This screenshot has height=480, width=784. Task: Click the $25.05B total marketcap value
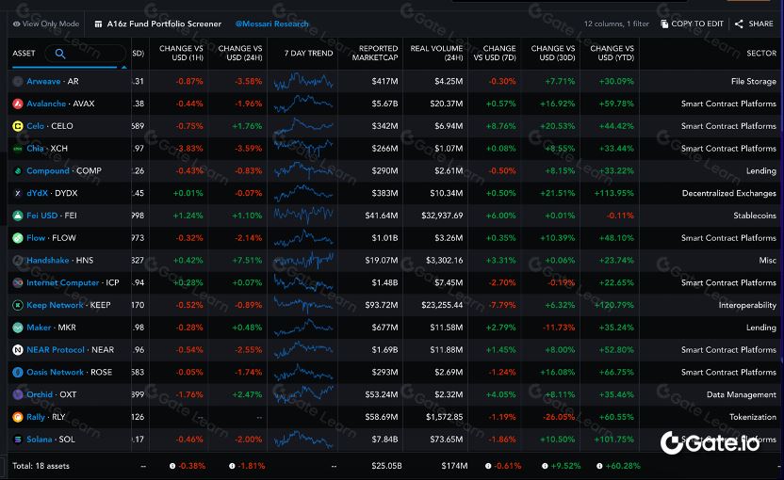coord(387,466)
